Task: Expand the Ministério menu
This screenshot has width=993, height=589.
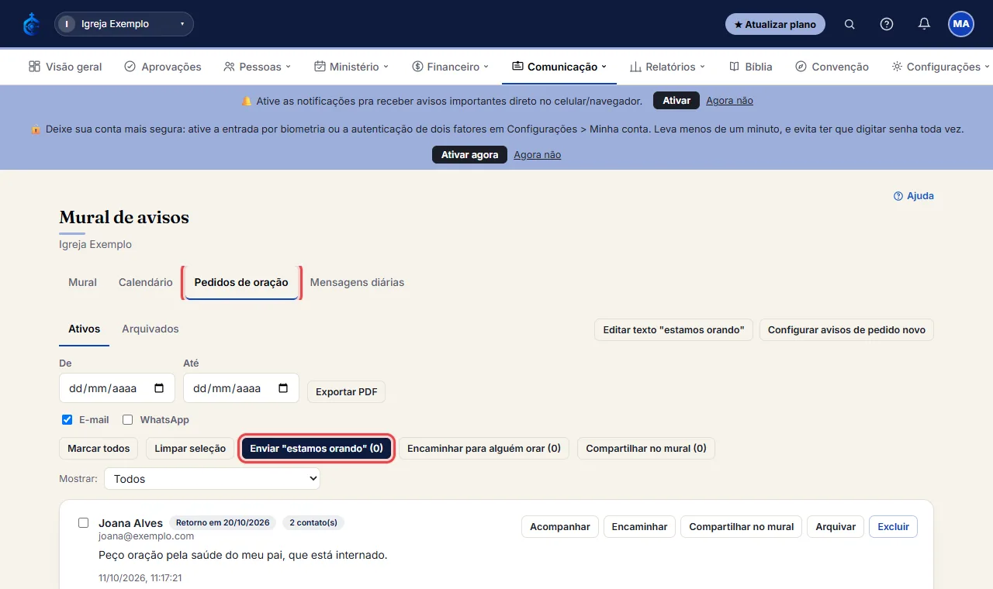Action: coord(351,67)
